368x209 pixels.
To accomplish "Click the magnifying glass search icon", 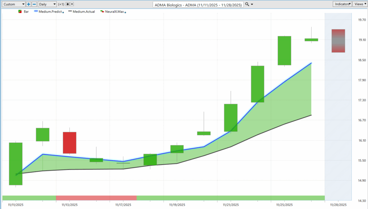I will point(247,4).
